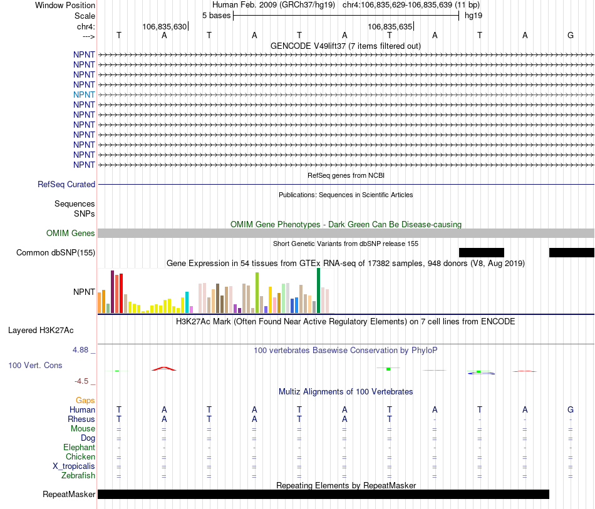Click the 5 bases scale text

point(216,16)
